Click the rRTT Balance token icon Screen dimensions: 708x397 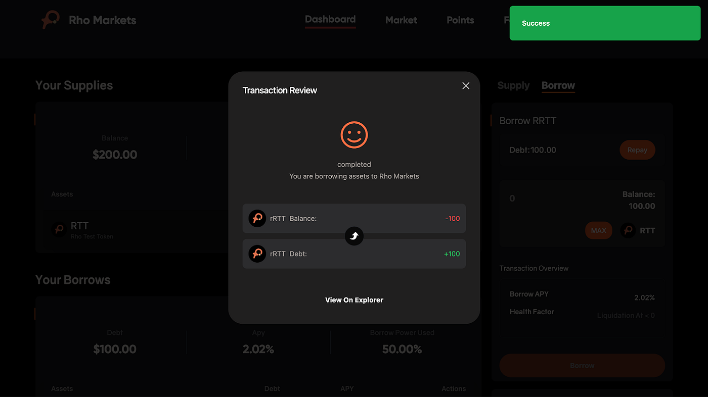tap(257, 218)
